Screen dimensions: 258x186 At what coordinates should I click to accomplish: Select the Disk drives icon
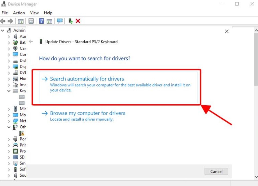pos(15,61)
